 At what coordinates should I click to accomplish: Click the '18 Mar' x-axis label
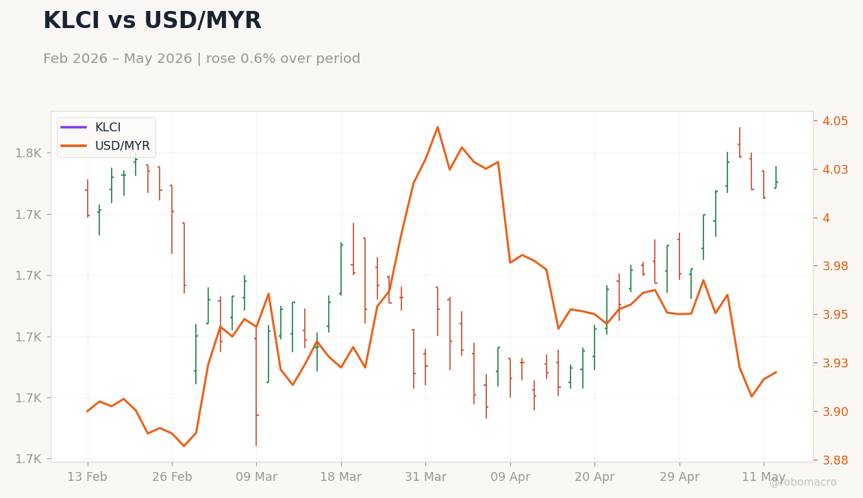click(x=340, y=477)
